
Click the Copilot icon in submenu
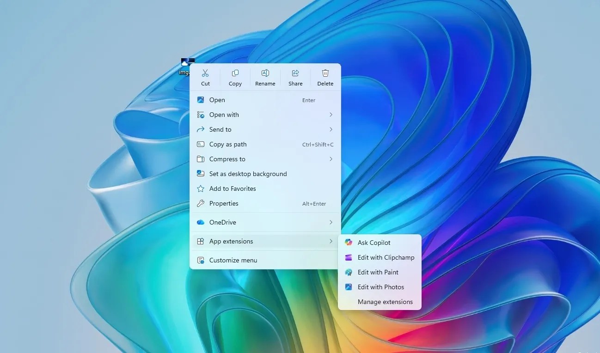point(349,243)
